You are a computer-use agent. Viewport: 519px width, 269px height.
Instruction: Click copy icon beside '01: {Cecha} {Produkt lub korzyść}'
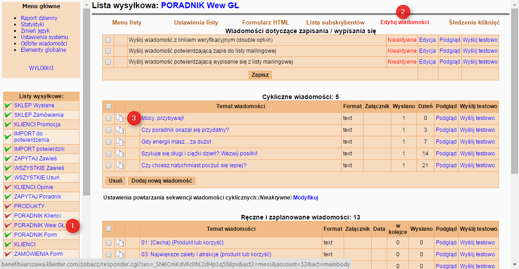point(120,243)
